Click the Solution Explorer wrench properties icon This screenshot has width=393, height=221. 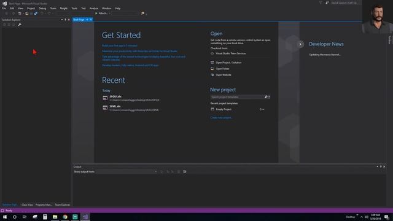20,25
